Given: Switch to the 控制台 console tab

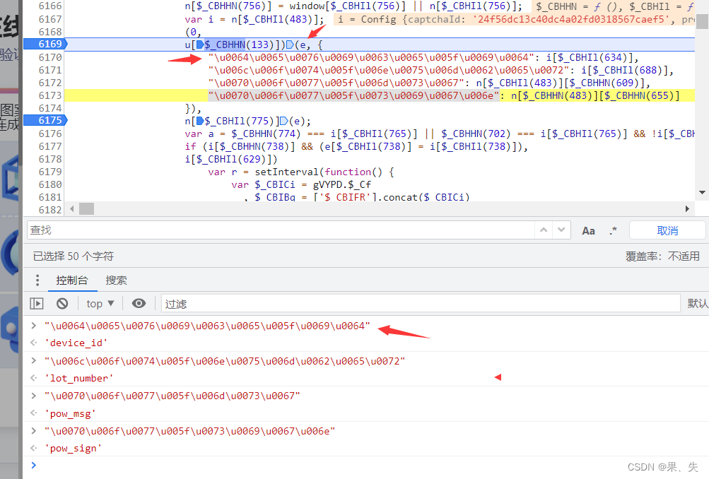Looking at the screenshot, I should pos(72,280).
